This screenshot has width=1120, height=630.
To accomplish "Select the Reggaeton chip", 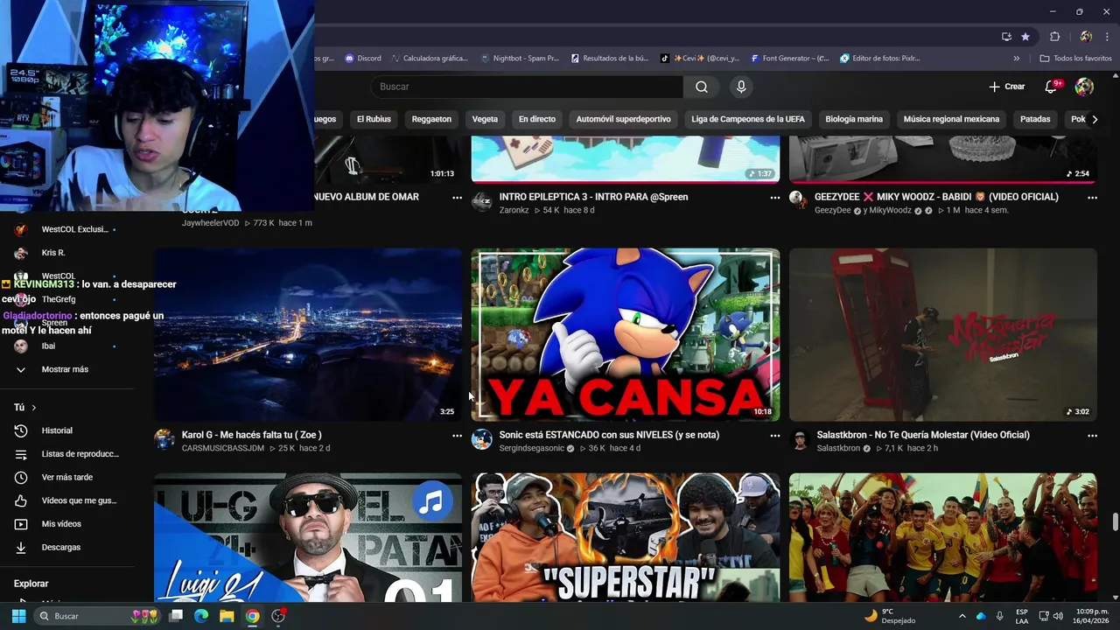I will [x=431, y=119].
